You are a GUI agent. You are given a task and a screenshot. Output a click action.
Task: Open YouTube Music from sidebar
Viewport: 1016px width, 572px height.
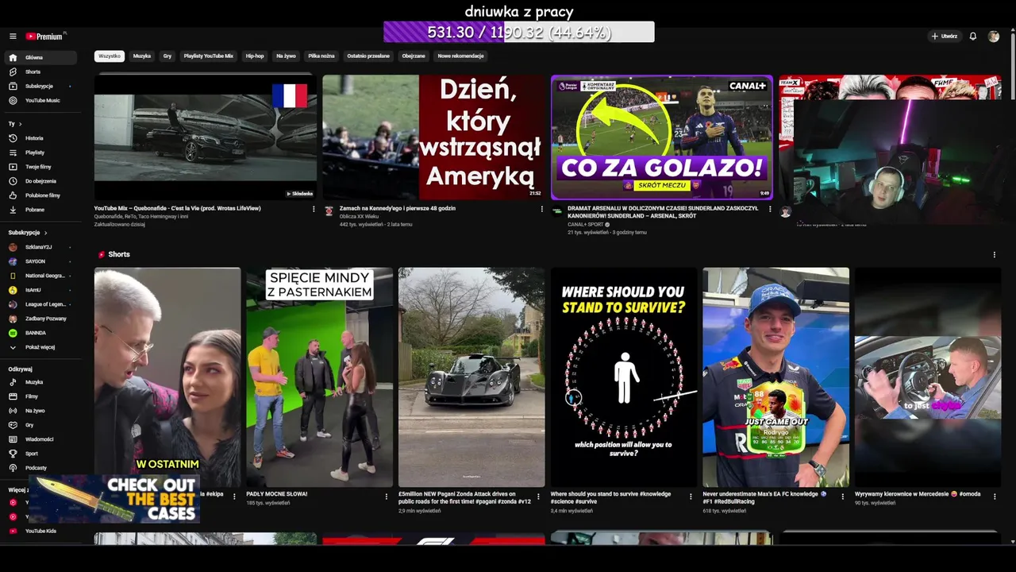point(41,100)
